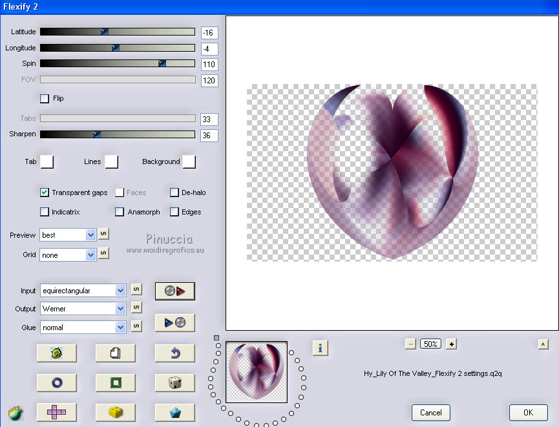Click the pink cube-net cross button
This screenshot has height=427, width=559.
point(57,412)
